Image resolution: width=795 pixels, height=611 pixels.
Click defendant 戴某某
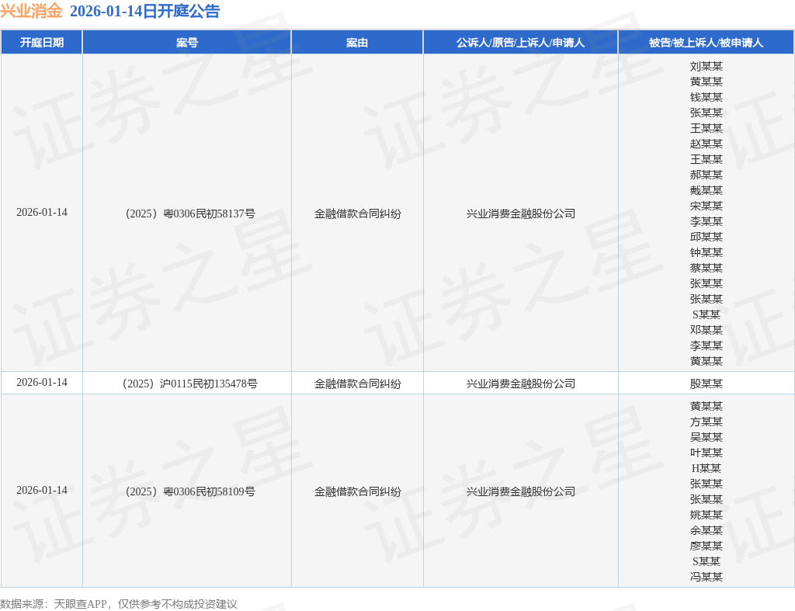coord(706,191)
